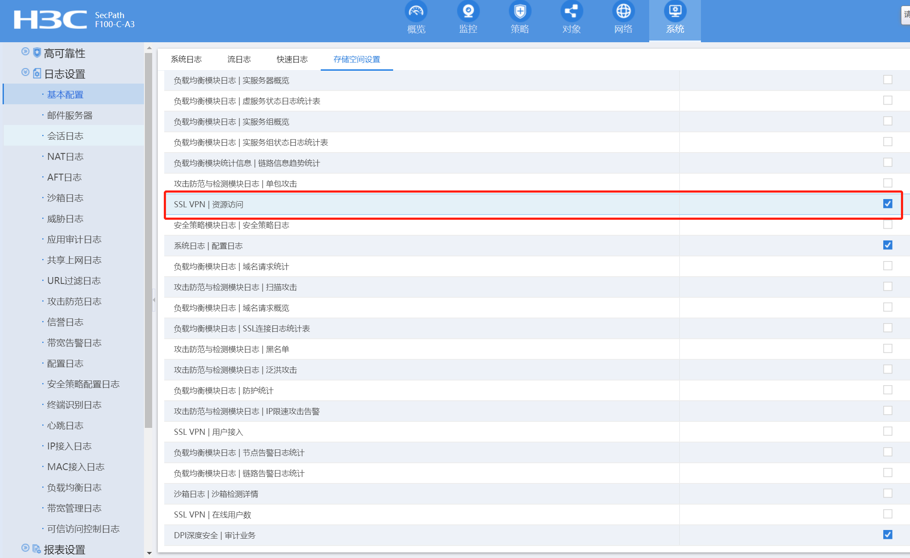Open the 监控 monitoring icon
Screen dimensions: 910x558
point(468,12)
